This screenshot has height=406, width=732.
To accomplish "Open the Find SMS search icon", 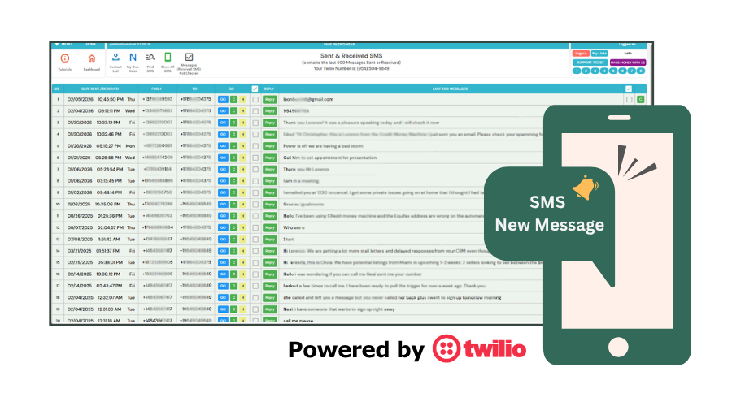I will [150, 58].
